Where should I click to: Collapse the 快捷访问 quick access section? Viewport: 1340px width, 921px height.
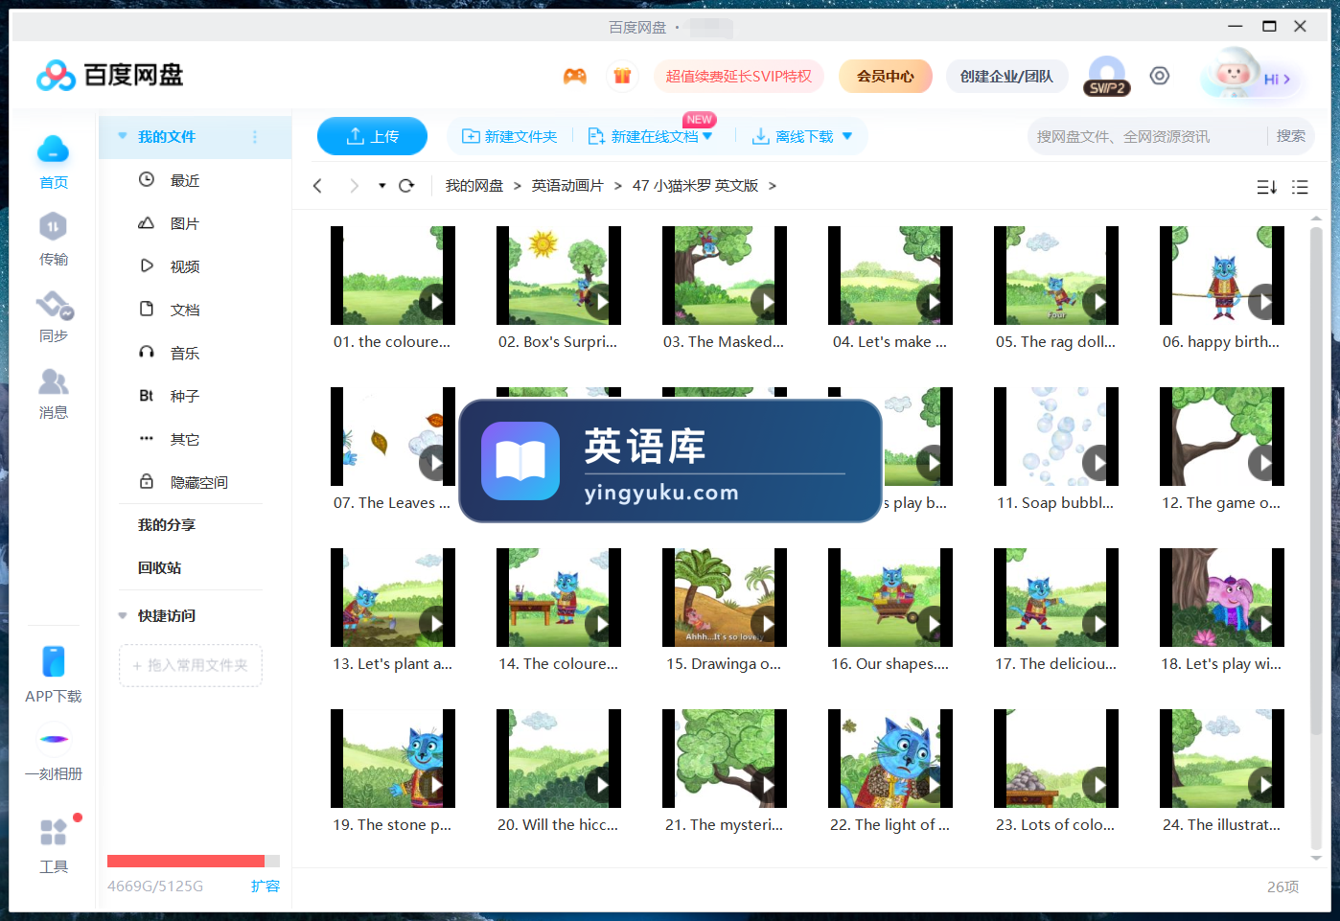tap(123, 615)
